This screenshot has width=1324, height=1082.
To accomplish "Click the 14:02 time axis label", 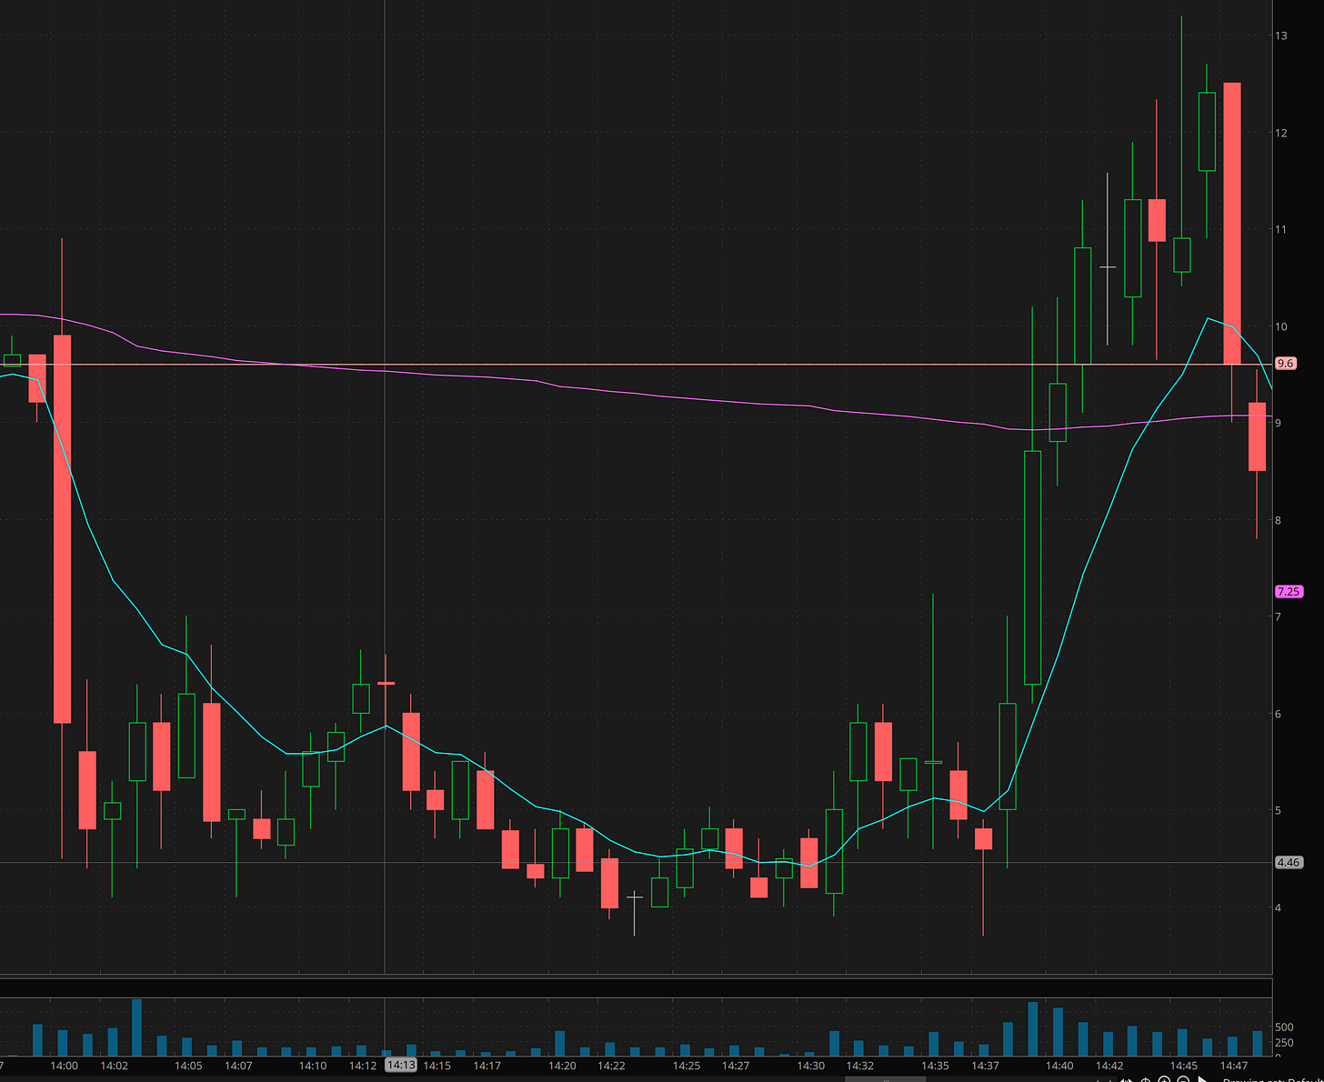I will [114, 1066].
